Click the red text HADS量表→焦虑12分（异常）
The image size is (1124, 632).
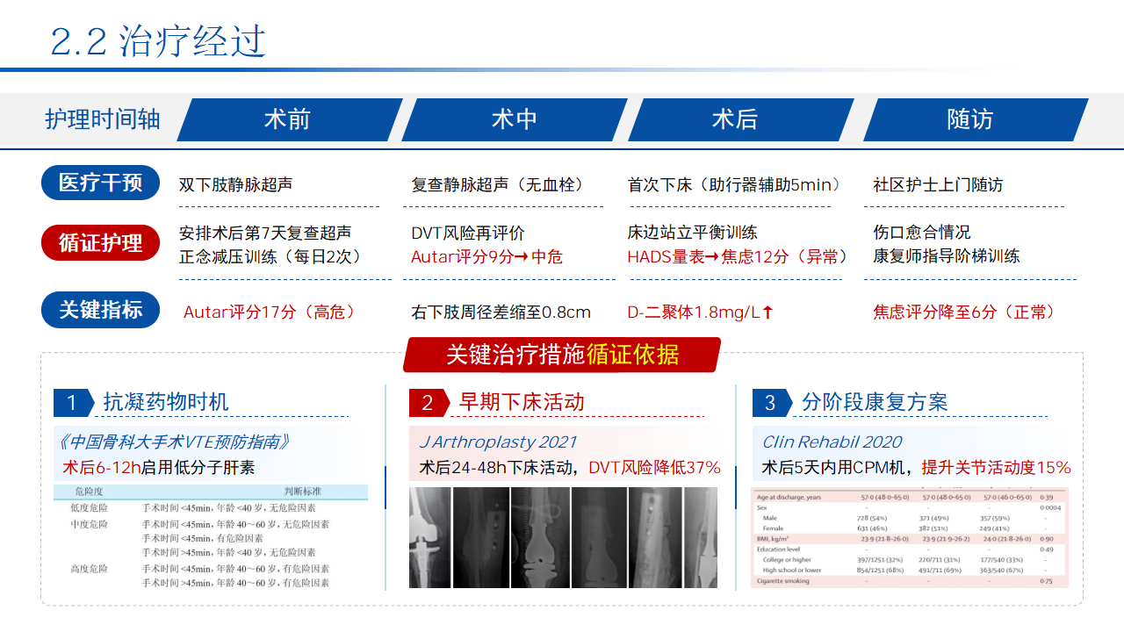point(739,256)
